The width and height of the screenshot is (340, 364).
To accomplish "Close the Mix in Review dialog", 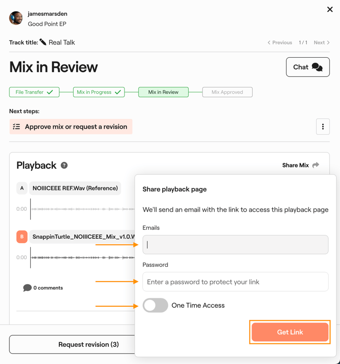I will [x=330, y=9].
